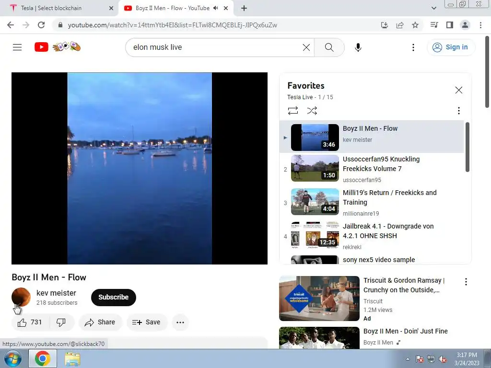Like the video with thumbs up
Image resolution: width=491 pixels, height=368 pixels.
point(30,322)
